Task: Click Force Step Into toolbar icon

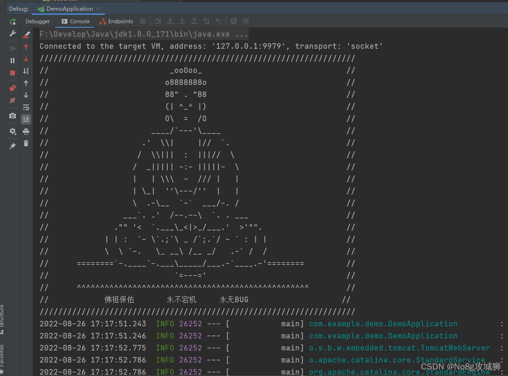Action: coord(182,21)
